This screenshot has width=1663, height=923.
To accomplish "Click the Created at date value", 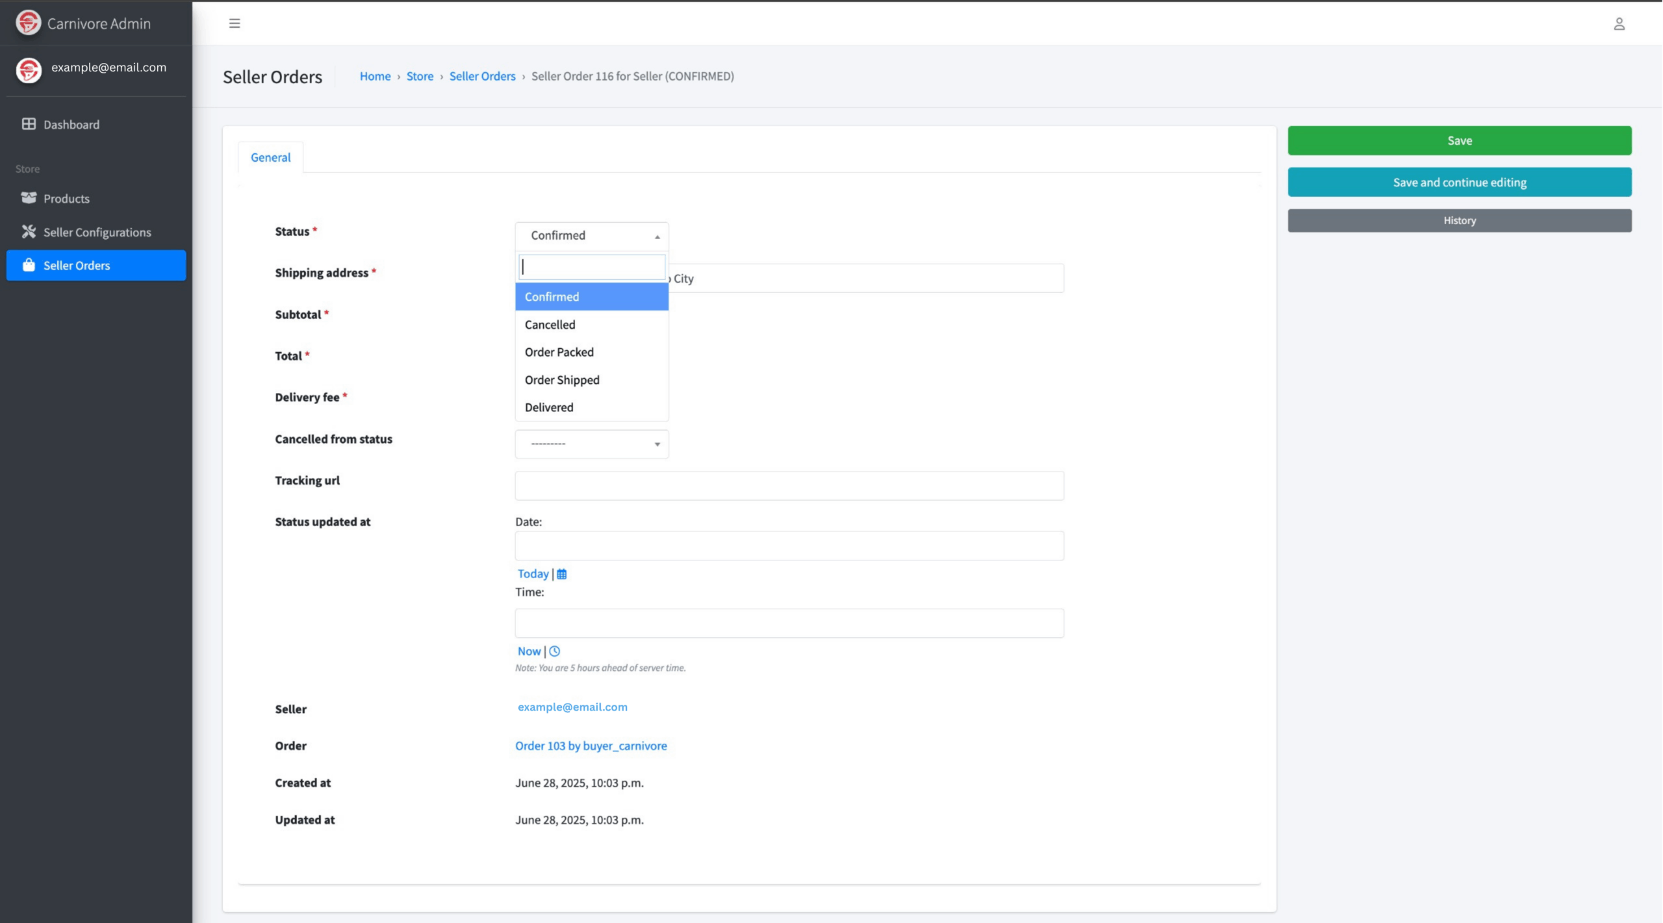I will [579, 783].
